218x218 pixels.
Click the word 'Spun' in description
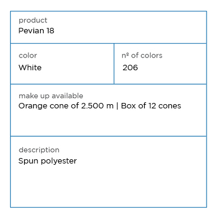click(28, 161)
